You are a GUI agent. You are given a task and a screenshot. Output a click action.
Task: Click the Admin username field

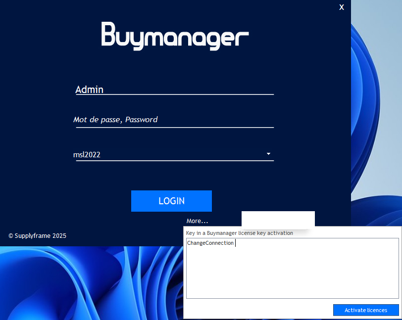click(x=174, y=89)
